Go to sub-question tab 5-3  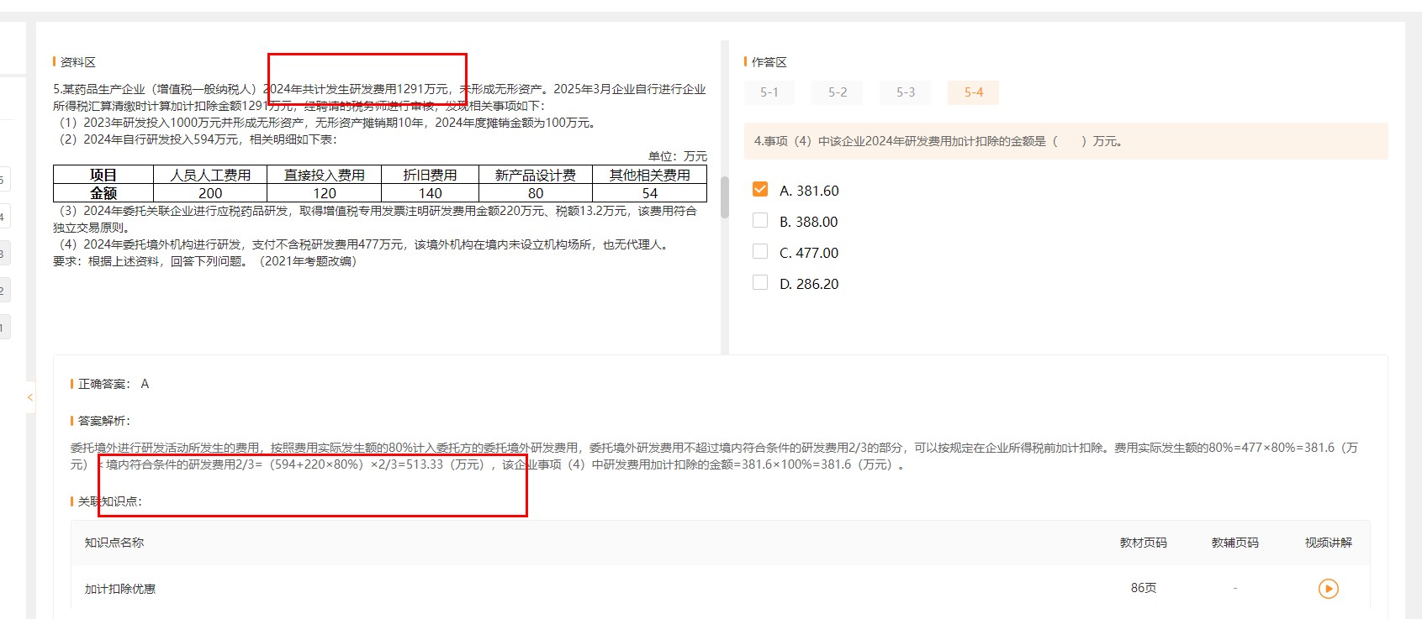coord(905,92)
